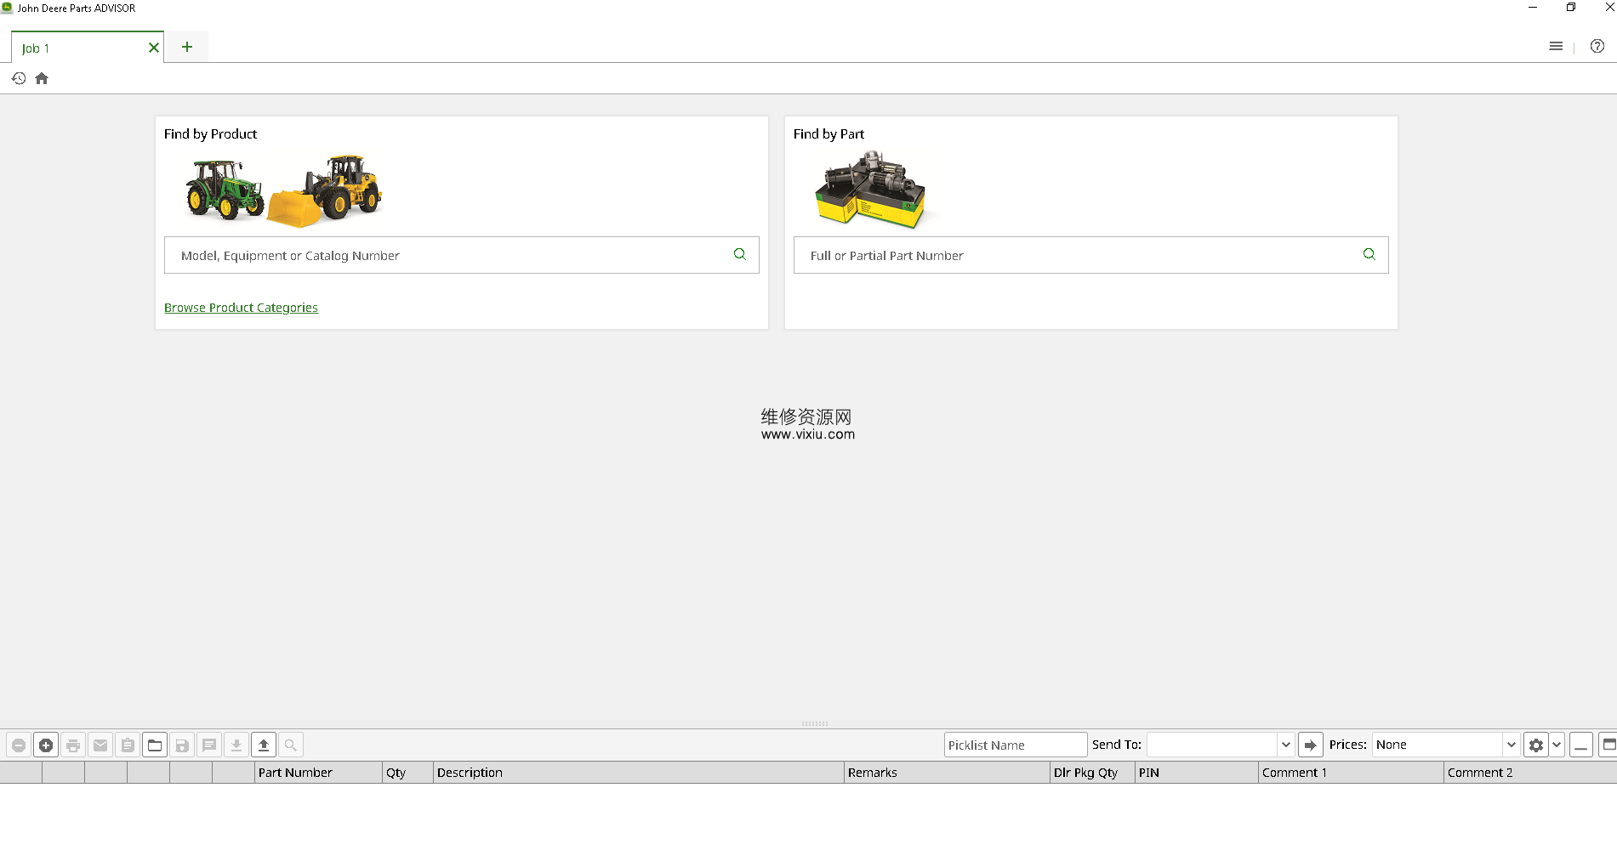This screenshot has height=850, width=1617.
Task: Click the add part (plus) picklist icon
Action: pos(46,745)
